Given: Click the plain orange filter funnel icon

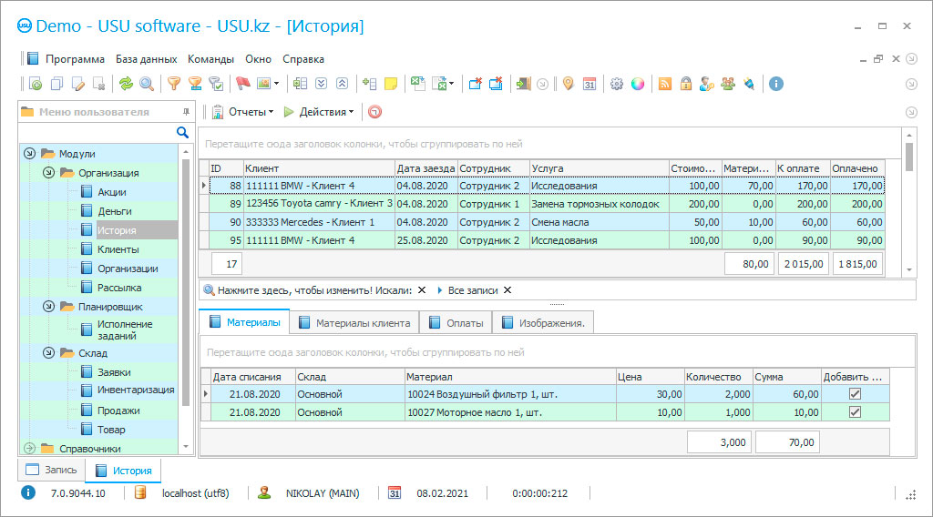Looking at the screenshot, I should tap(174, 84).
